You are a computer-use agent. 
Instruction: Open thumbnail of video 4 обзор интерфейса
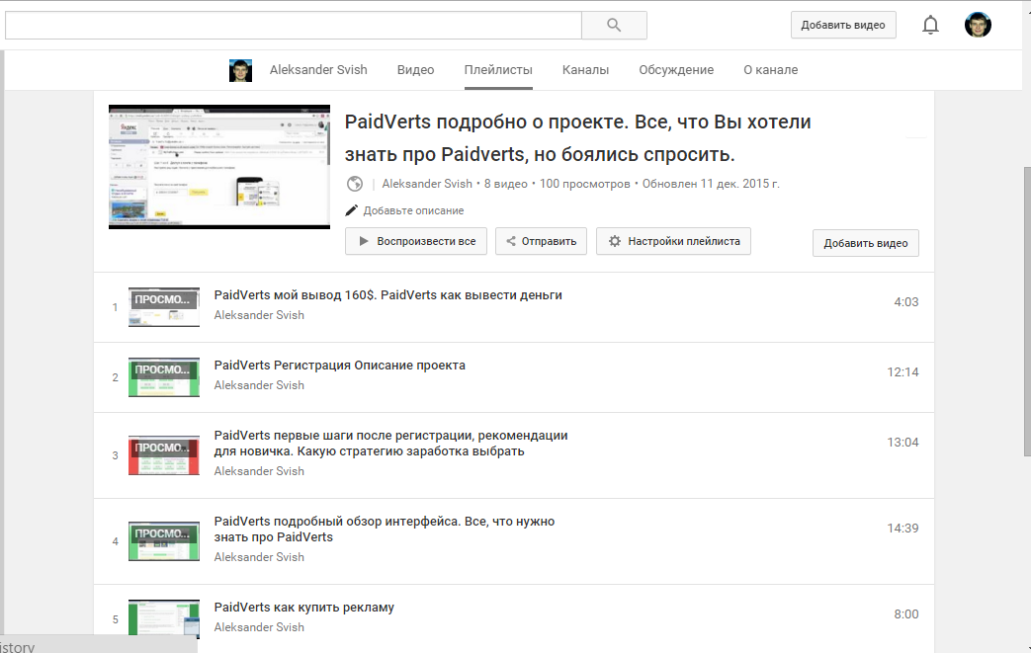[x=164, y=541]
